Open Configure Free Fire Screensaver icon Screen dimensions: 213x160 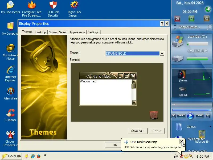[x=32, y=9]
